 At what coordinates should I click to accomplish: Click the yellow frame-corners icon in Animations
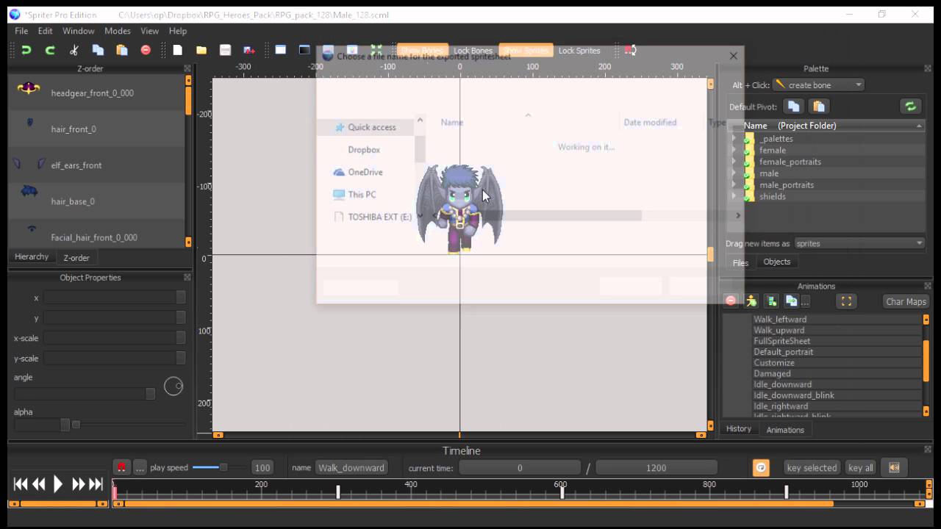[x=846, y=301]
